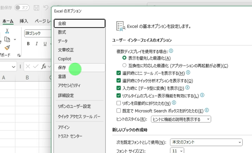This screenshot has height=153, width=252.
Task: Click info icon beside auto-collapse ribbon option
Action: pyautogui.click(x=174, y=103)
